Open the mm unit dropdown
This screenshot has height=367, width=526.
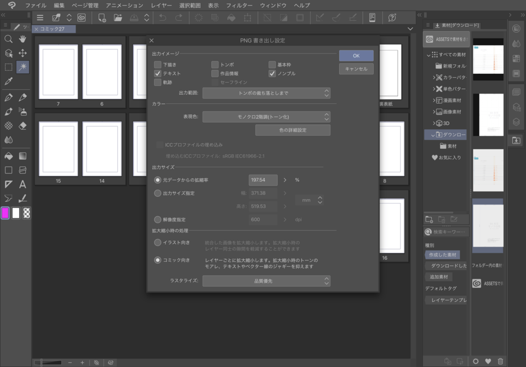pyautogui.click(x=309, y=201)
